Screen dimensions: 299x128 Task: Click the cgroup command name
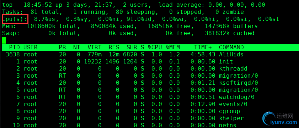click(x=230, y=111)
